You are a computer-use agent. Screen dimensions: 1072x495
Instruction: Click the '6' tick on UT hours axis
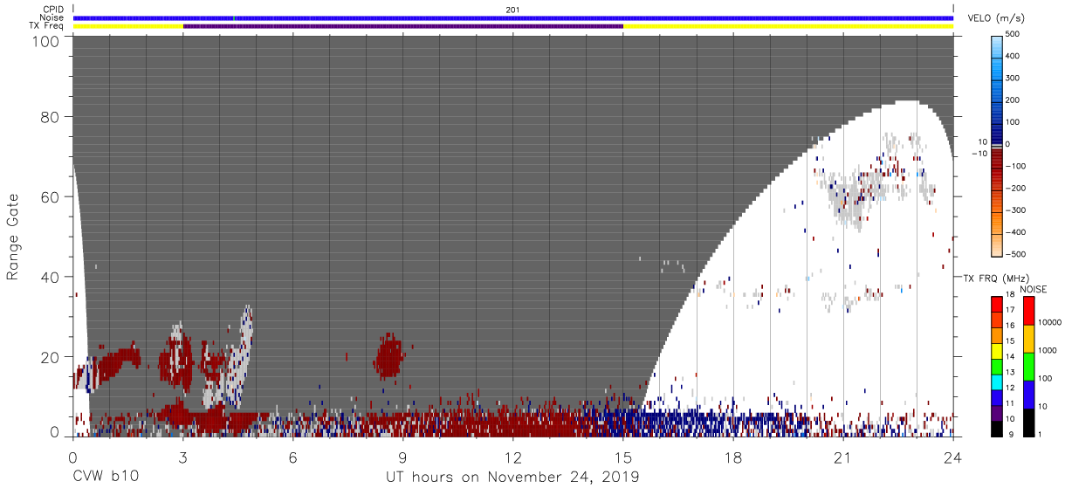click(293, 457)
